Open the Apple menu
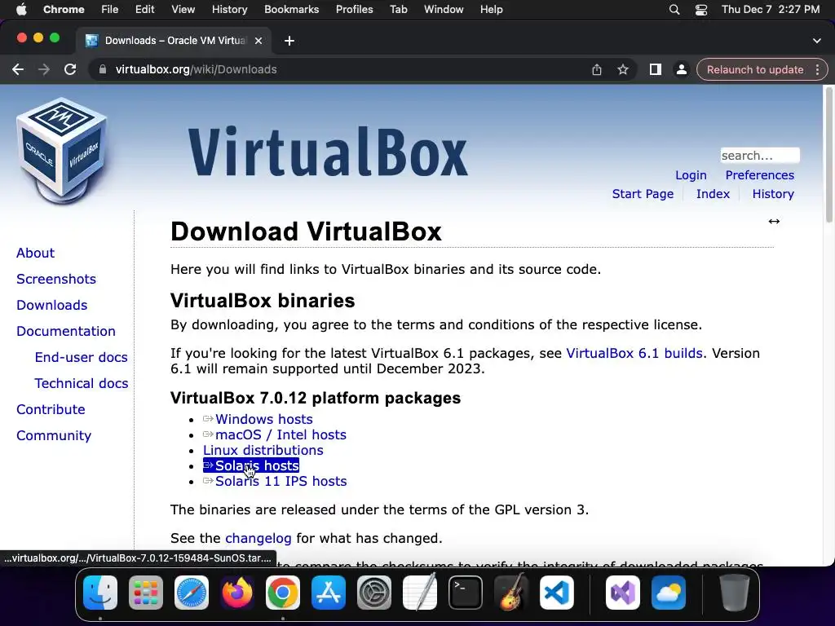This screenshot has height=626, width=835. click(x=21, y=10)
